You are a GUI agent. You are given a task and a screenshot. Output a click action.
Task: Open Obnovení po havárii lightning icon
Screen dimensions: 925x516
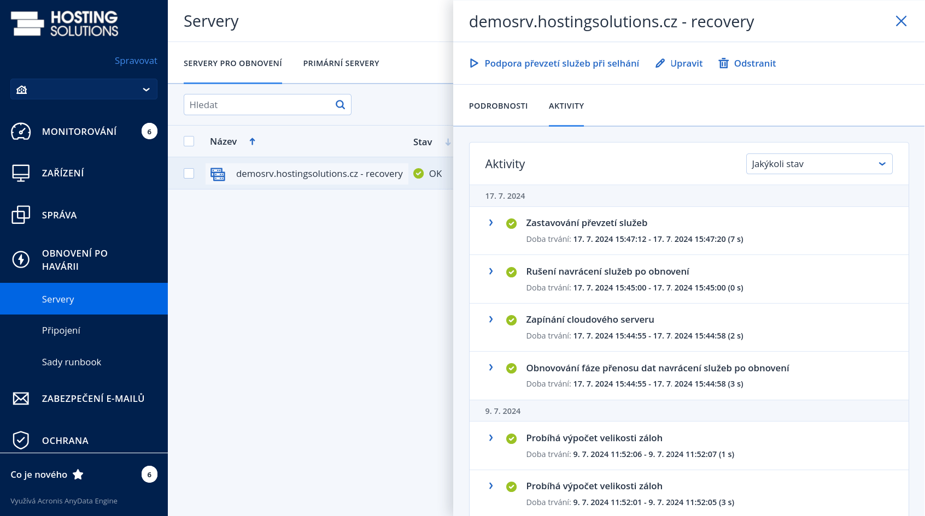21,259
